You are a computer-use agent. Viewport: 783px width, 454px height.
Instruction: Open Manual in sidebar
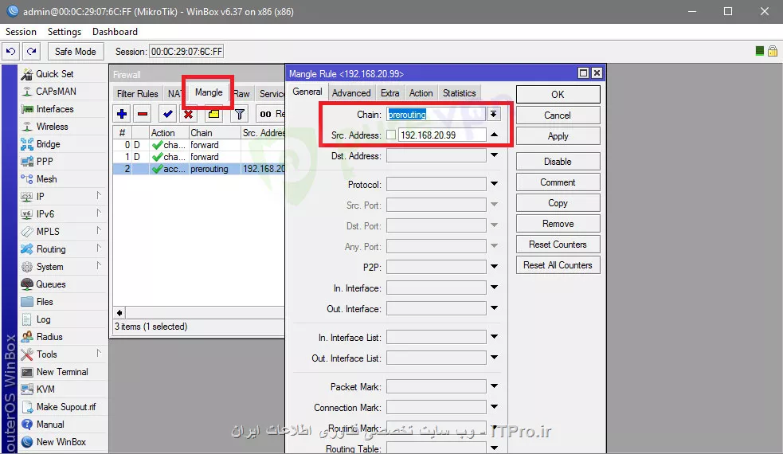50,424
